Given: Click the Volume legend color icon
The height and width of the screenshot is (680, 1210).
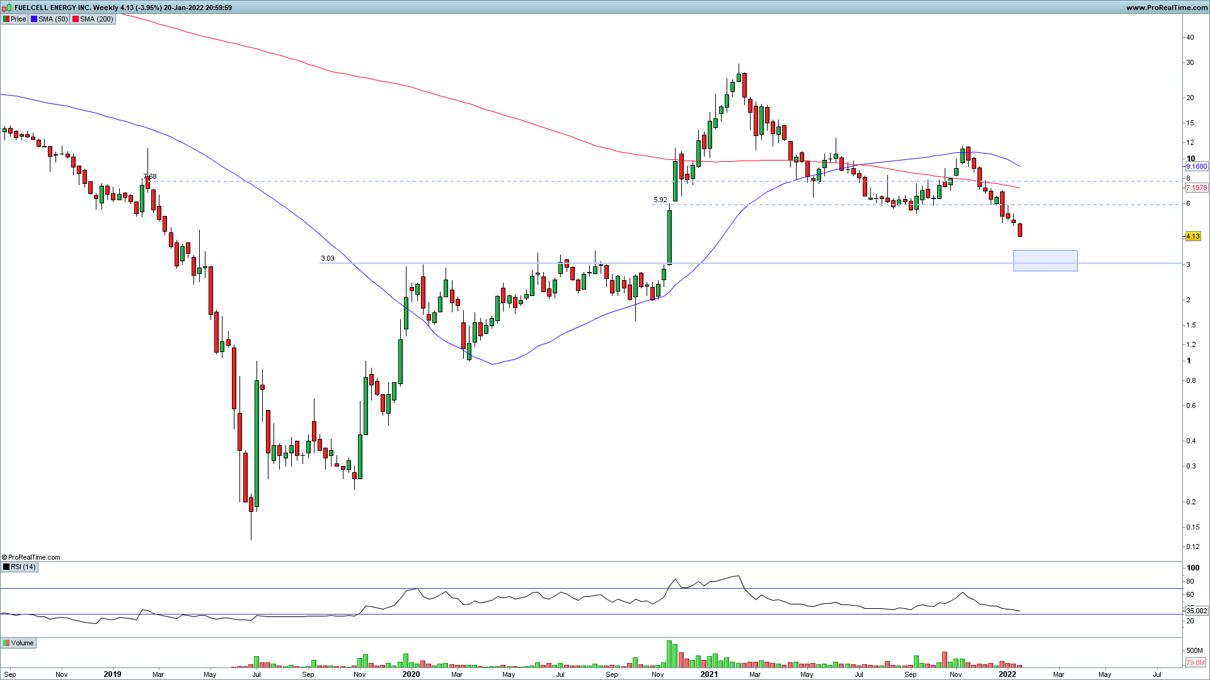Looking at the screenshot, I should [6, 643].
